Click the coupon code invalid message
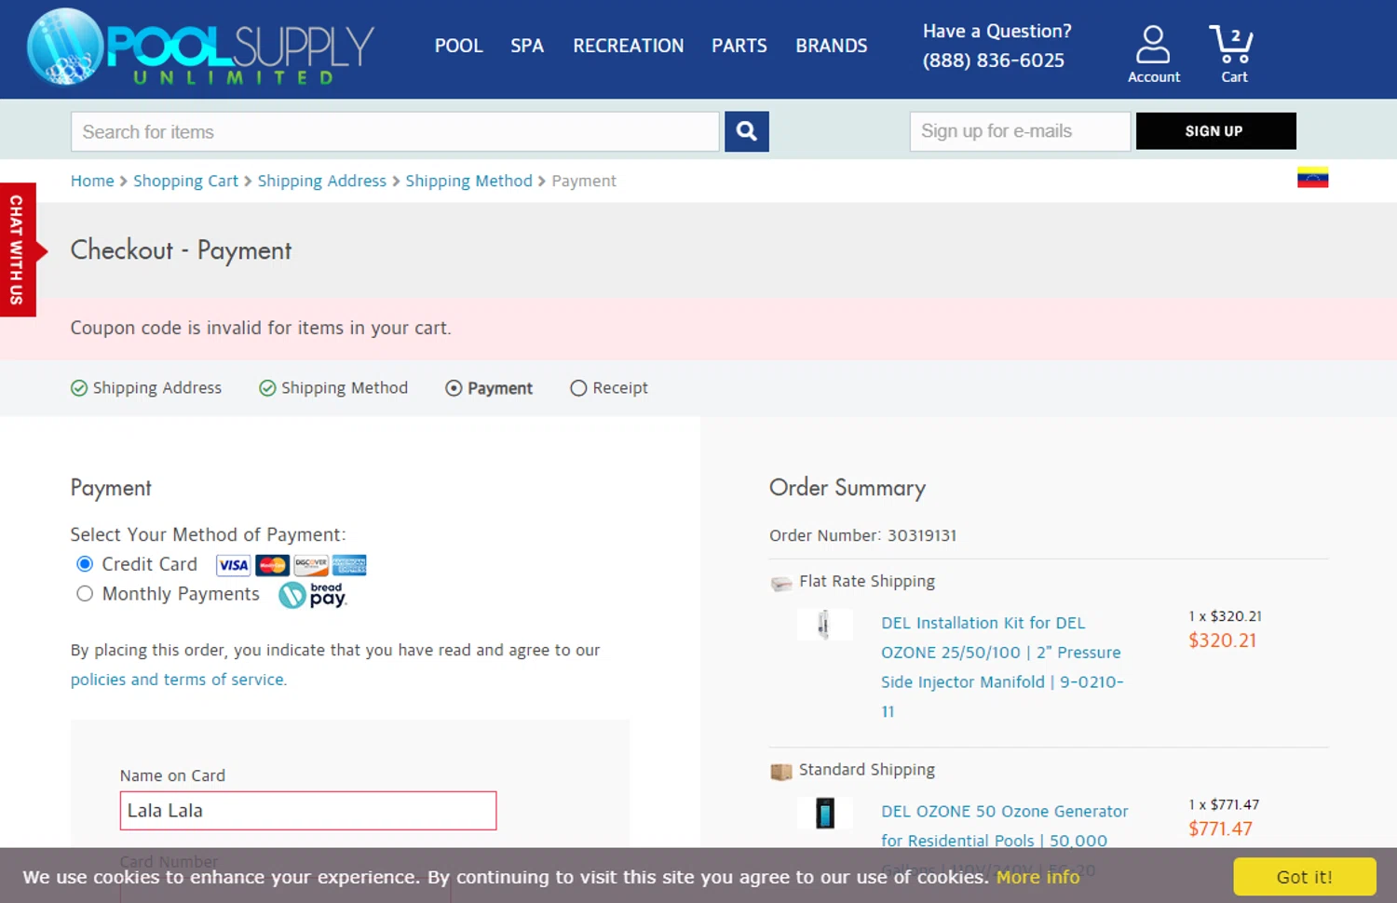Viewport: 1397px width, 903px height. point(261,328)
